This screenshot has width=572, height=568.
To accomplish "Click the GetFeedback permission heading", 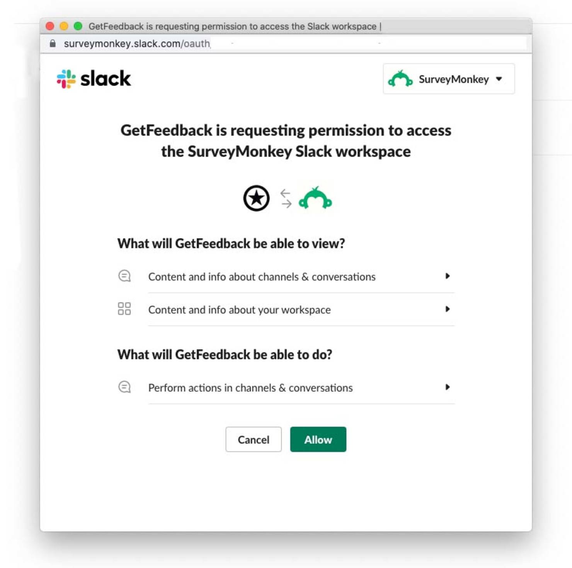I will click(286, 140).
